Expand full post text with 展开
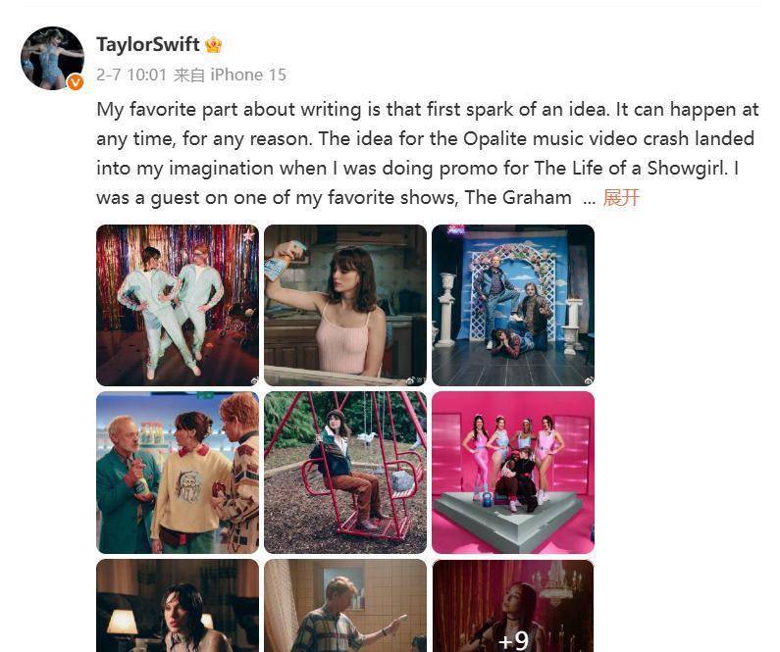Image resolution: width=780 pixels, height=652 pixels. pyautogui.click(x=621, y=198)
